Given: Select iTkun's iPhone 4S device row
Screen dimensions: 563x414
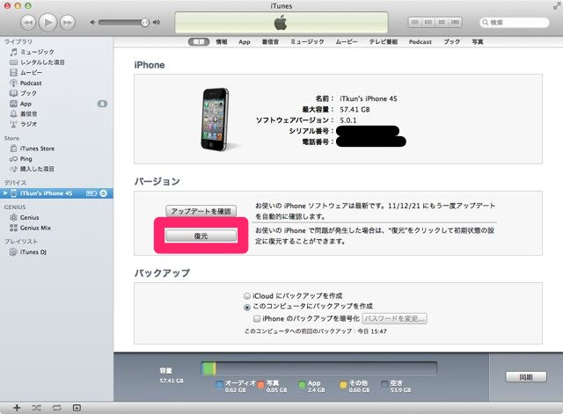Looking at the screenshot, I should tap(56, 193).
